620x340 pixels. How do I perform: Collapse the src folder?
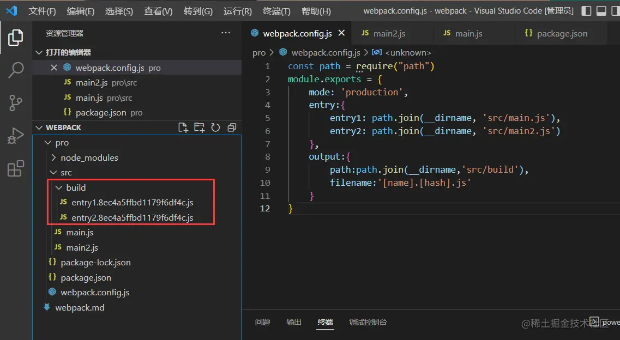tap(53, 173)
